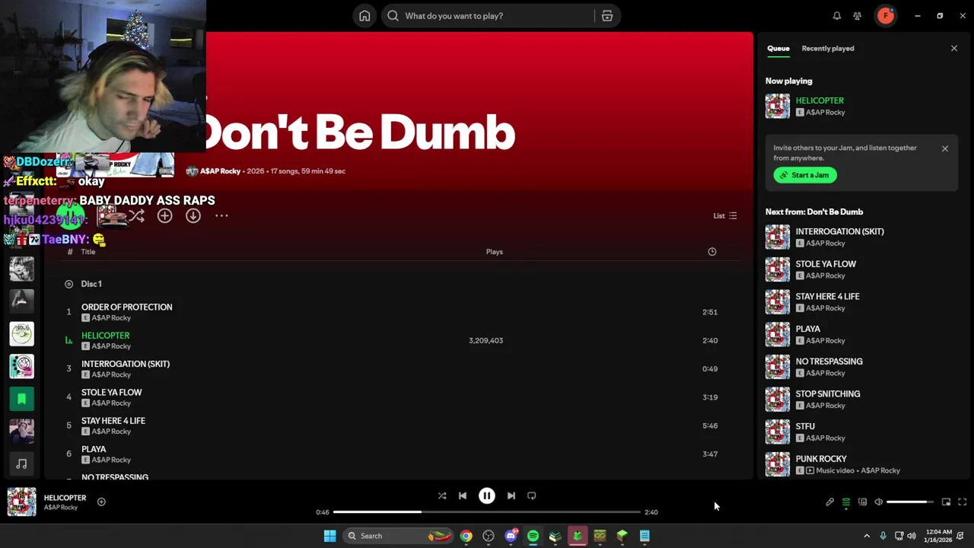Viewport: 974px width, 548px height.
Task: Add Don't Be Dumb to Your Library
Action: point(164,216)
